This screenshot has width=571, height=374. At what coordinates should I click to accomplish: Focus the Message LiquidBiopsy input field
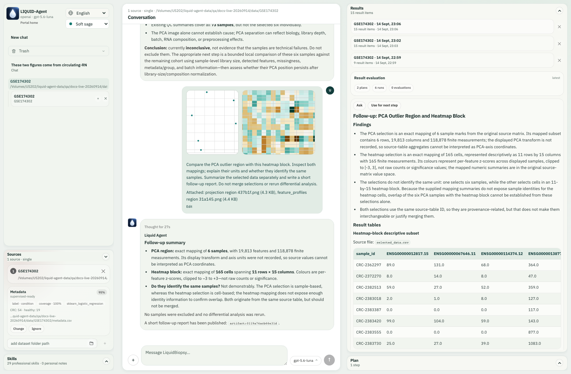click(214, 356)
